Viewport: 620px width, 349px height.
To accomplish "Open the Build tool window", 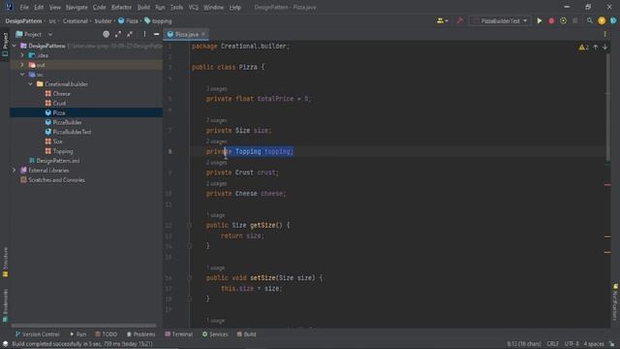I will point(246,334).
